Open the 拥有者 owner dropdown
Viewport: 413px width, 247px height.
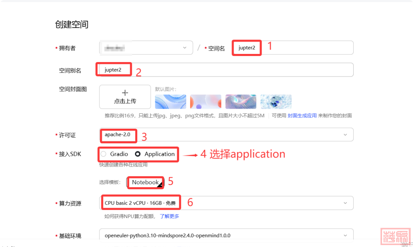[145, 48]
